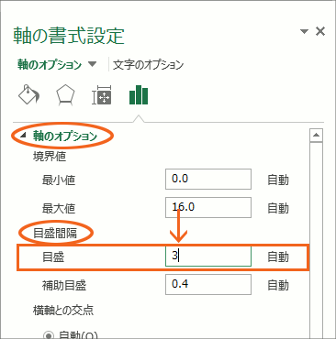Click the 横軸との交点 label
Image resolution: width=336 pixels, height=339 pixels.
(63, 310)
